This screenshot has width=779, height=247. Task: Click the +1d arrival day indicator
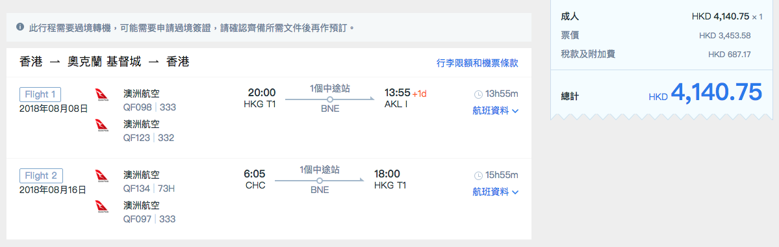pyautogui.click(x=420, y=94)
